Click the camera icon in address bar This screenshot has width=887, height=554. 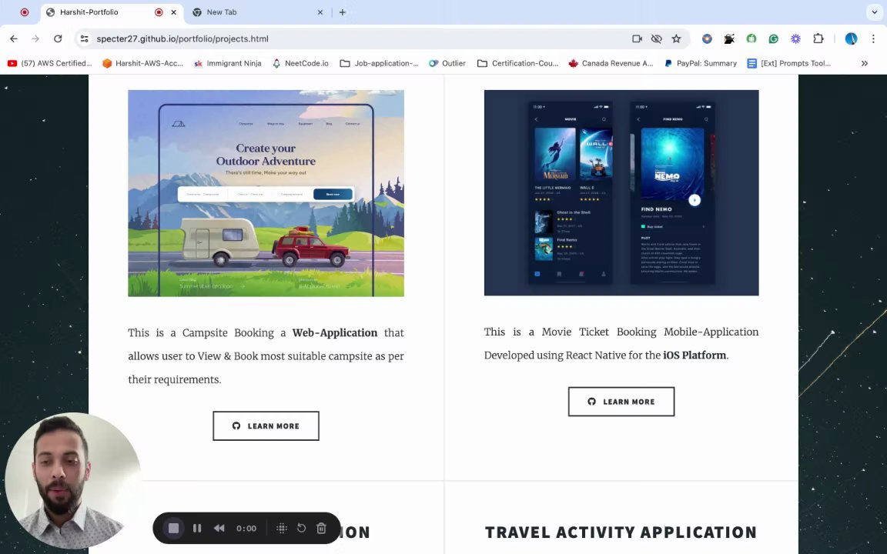pyautogui.click(x=637, y=38)
